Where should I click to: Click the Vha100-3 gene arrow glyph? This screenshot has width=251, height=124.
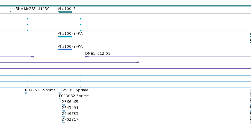[x=65, y=12]
